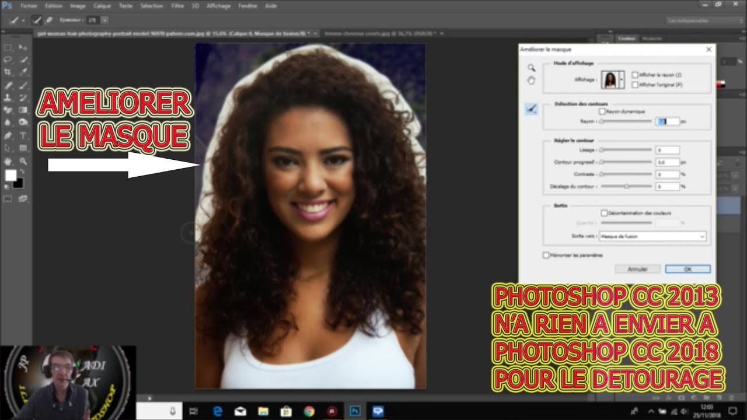Screen dimensions: 747x420
Task: Select the History Brush tool
Action: (23, 97)
